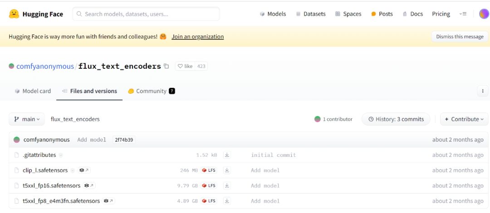Viewport: 490px width, 213px height.
Task: Download clip_l.safetensors with its download icon
Action: coord(227,170)
